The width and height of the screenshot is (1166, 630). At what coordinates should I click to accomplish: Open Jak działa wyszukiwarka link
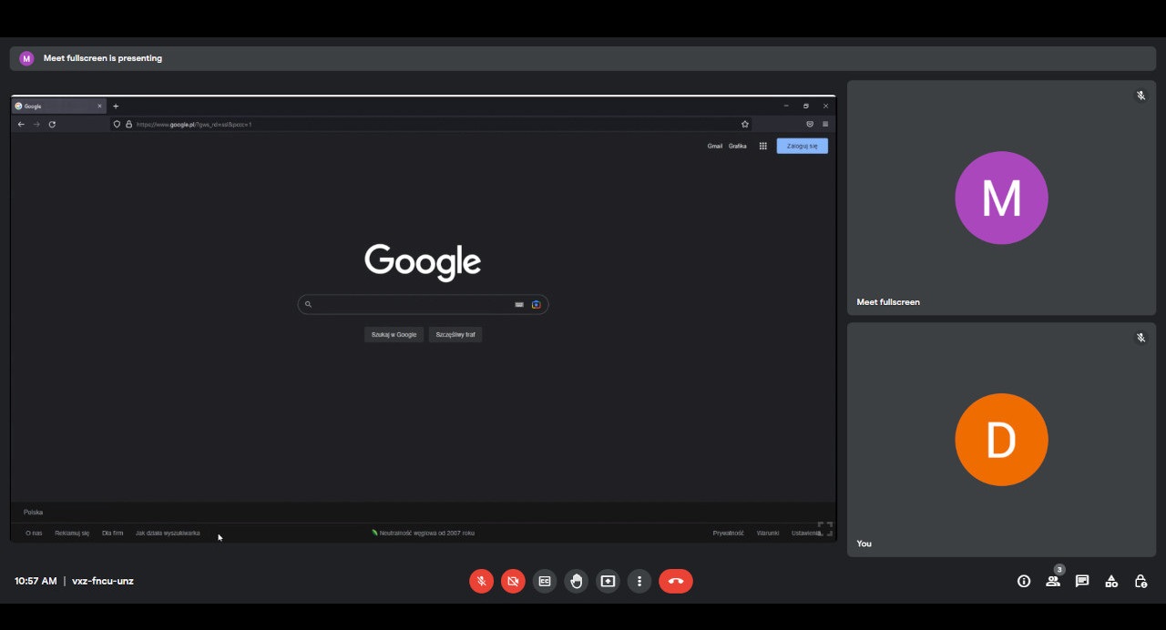point(168,533)
